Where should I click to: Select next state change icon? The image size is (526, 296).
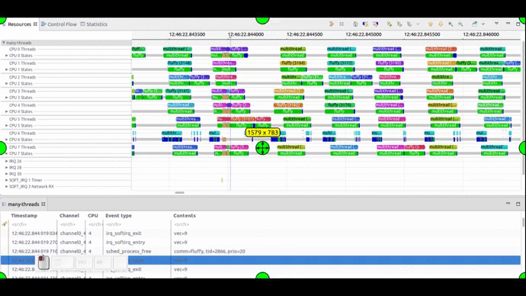(375, 24)
